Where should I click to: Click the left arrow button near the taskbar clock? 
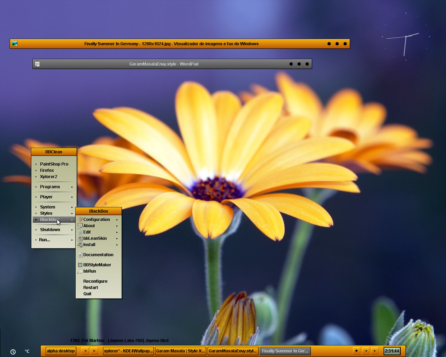366,351
